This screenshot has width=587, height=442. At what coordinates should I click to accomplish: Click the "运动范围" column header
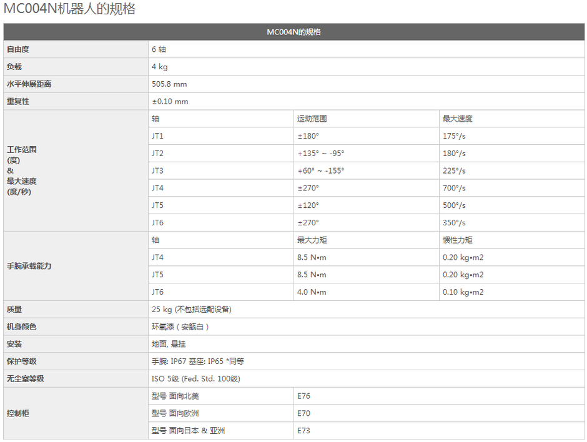(x=312, y=119)
